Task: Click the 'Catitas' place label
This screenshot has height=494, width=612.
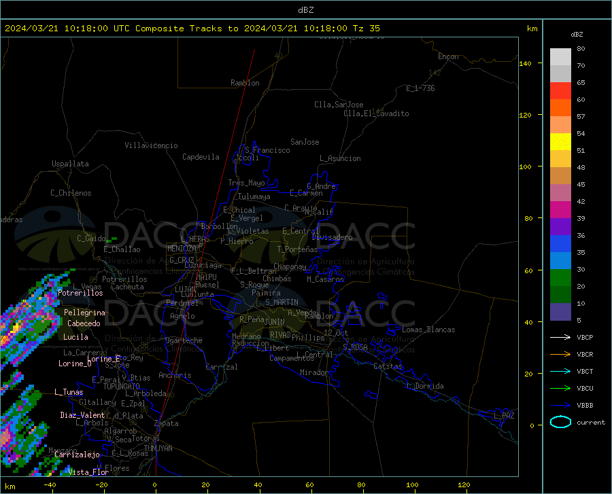Action: 388,366
